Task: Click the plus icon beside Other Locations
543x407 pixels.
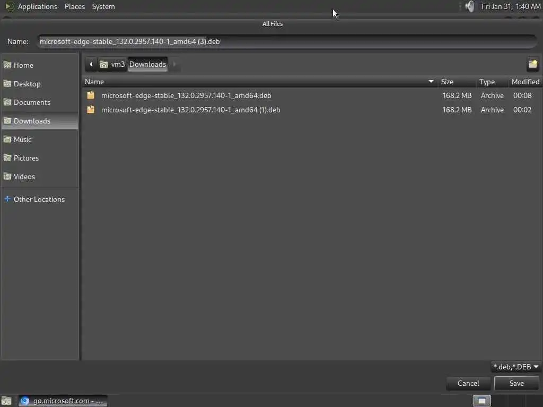Action: coord(7,199)
